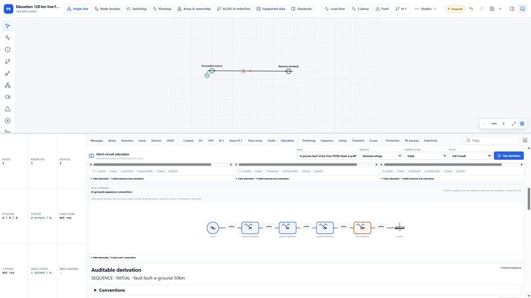The height and width of the screenshot is (298, 531).
Task: Pick the waveform tool below the pointer
Action: coord(7,37)
